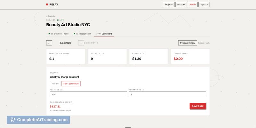Screen dimensions: 256x128
Task: Focus the Flat Fee ($) input
Action: click(x=89, y=94)
